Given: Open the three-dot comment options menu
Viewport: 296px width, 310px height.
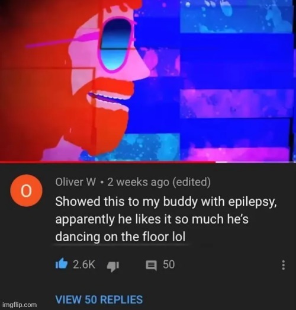Looking at the screenshot, I should pyautogui.click(x=283, y=265).
